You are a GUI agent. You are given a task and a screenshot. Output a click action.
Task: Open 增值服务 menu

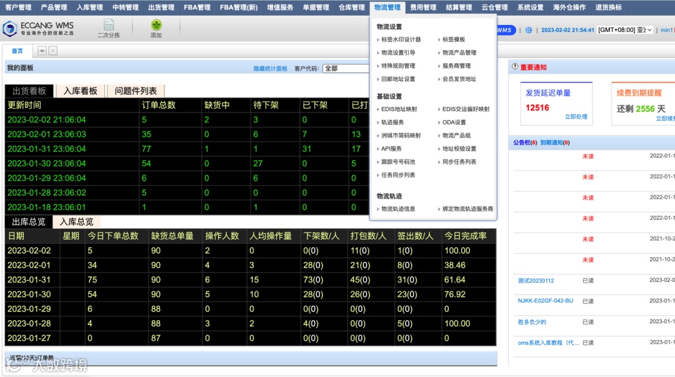[x=280, y=8]
